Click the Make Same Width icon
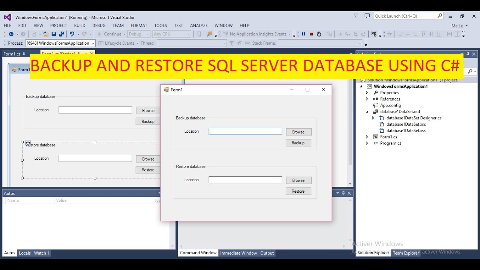Image resolution: width=480 pixels, height=270 pixels. click(x=449, y=34)
